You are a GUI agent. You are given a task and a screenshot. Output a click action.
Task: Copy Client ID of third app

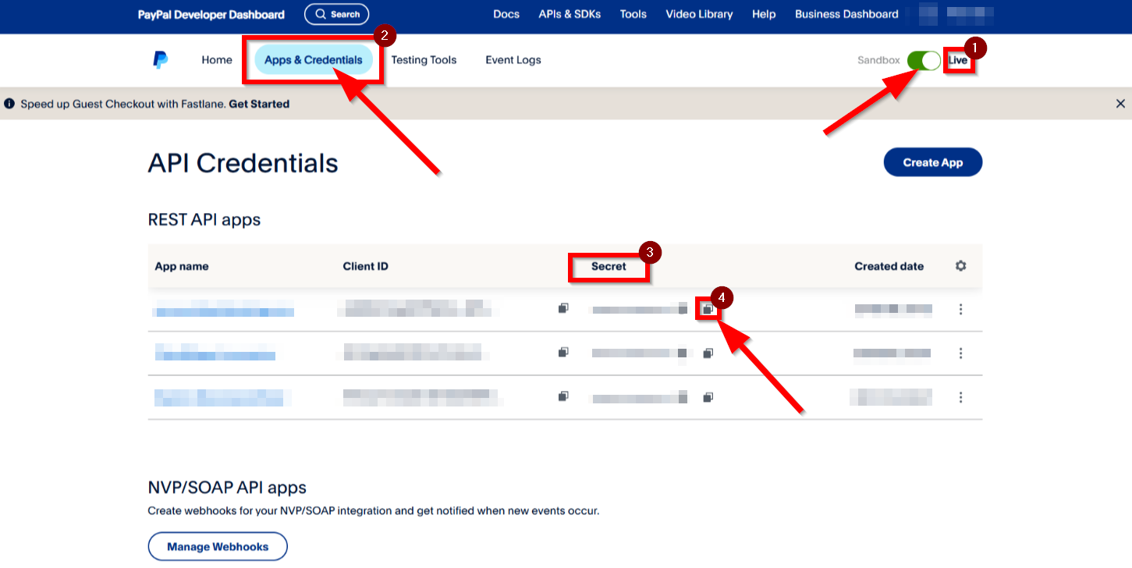click(x=563, y=396)
